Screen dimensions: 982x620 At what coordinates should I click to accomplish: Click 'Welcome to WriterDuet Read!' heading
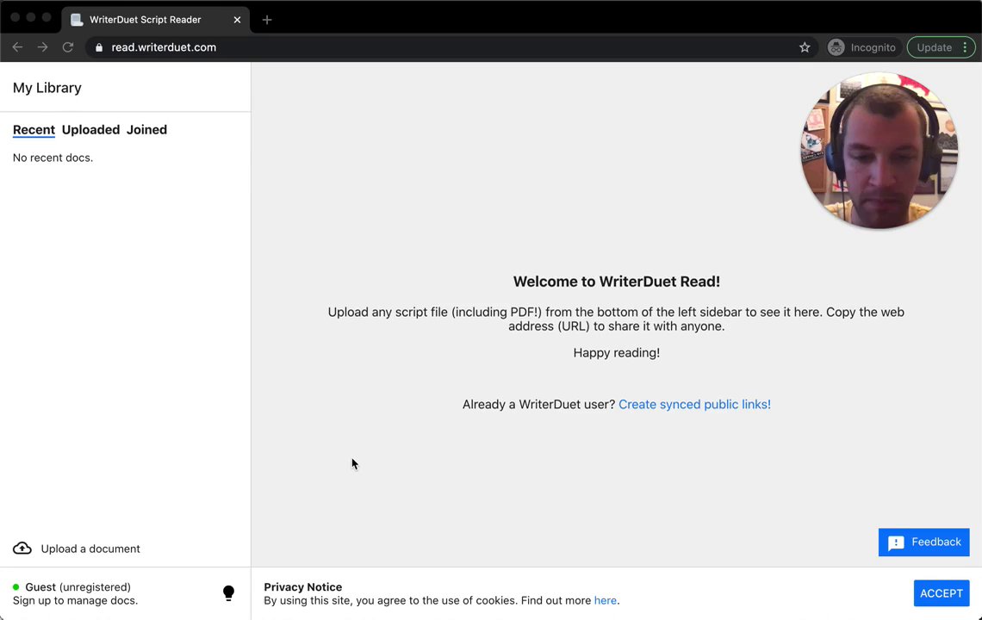pos(616,282)
